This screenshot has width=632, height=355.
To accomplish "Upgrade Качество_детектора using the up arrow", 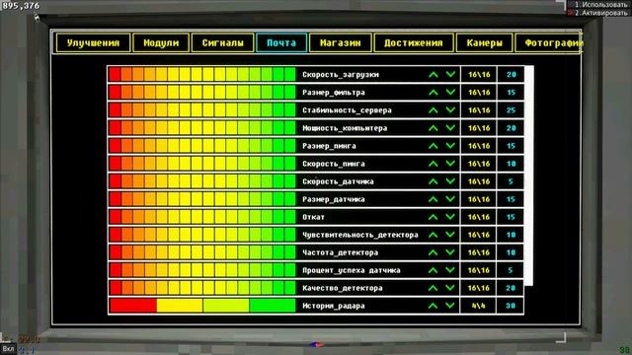I will point(434,288).
